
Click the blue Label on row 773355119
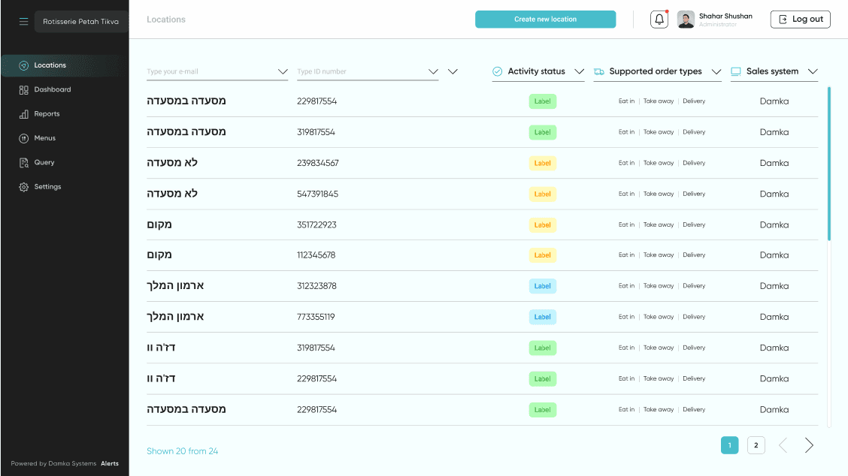pyautogui.click(x=543, y=317)
